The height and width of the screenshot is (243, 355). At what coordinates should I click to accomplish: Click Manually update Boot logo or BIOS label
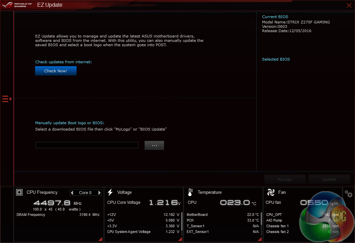pos(70,123)
